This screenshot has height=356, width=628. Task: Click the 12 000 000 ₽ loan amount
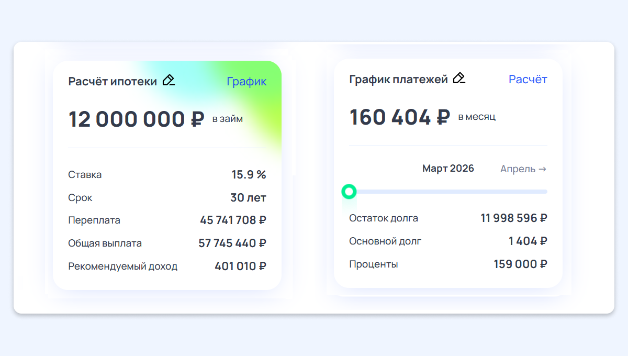136,119
